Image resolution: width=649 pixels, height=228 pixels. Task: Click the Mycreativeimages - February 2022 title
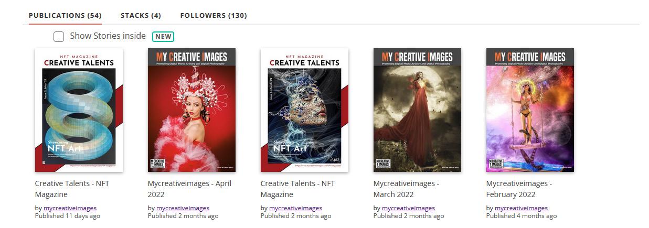(x=519, y=189)
